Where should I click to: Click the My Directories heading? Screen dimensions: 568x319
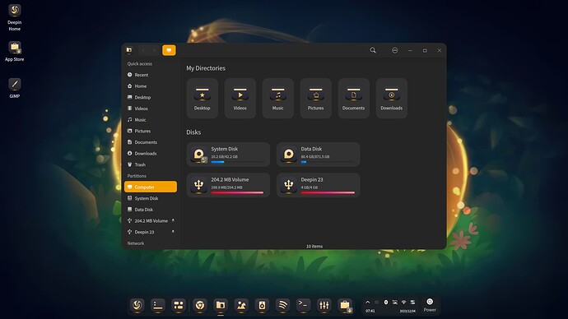click(x=206, y=68)
